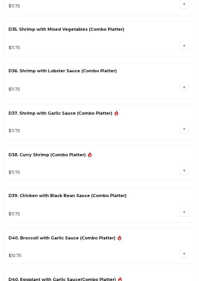This screenshot has height=281, width=199.
Task: Click the $11.75 price under D39 Chicken
Action: (14, 214)
